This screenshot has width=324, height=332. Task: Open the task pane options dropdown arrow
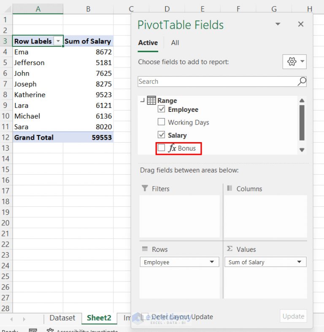pyautogui.click(x=278, y=24)
